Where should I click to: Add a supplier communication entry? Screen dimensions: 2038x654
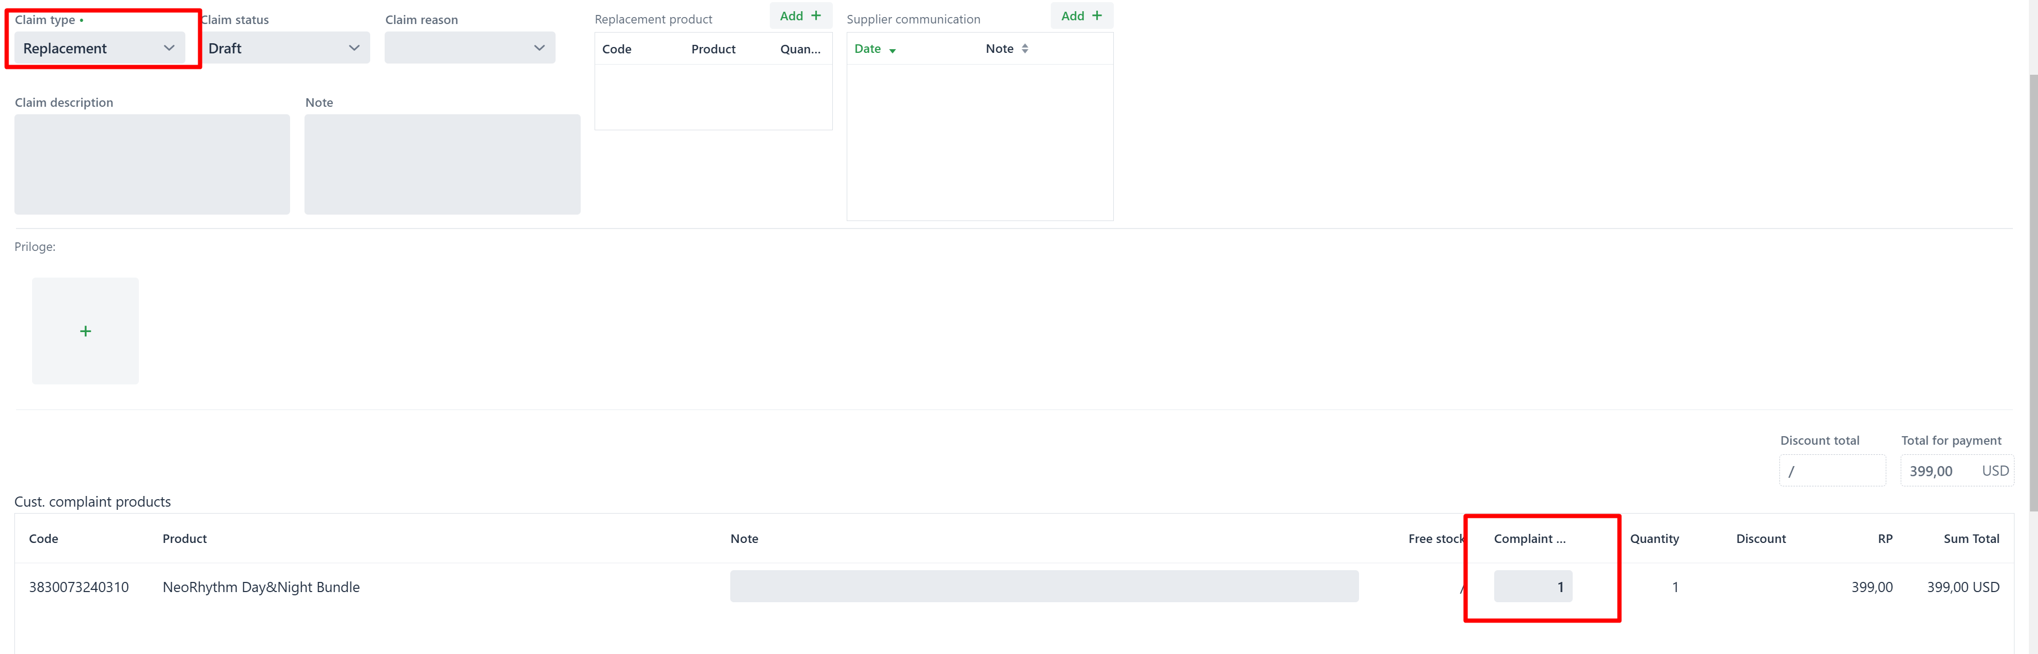point(1081,16)
